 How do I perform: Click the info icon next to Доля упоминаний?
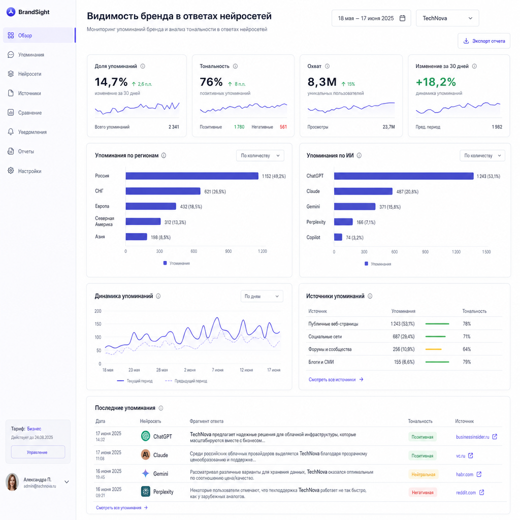click(143, 67)
